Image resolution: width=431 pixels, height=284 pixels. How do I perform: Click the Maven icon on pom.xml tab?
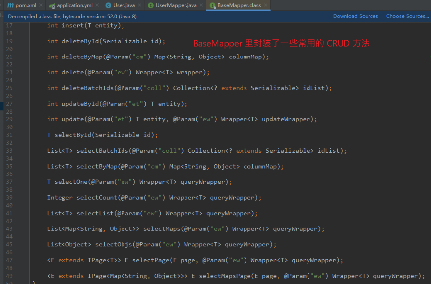(10, 5)
